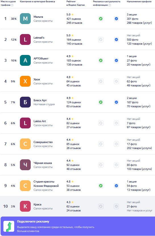The width and height of the screenshot is (155, 236).
Task: Click the help icon next to 'Место и доля трафика'
Action: click(x=12, y=5)
